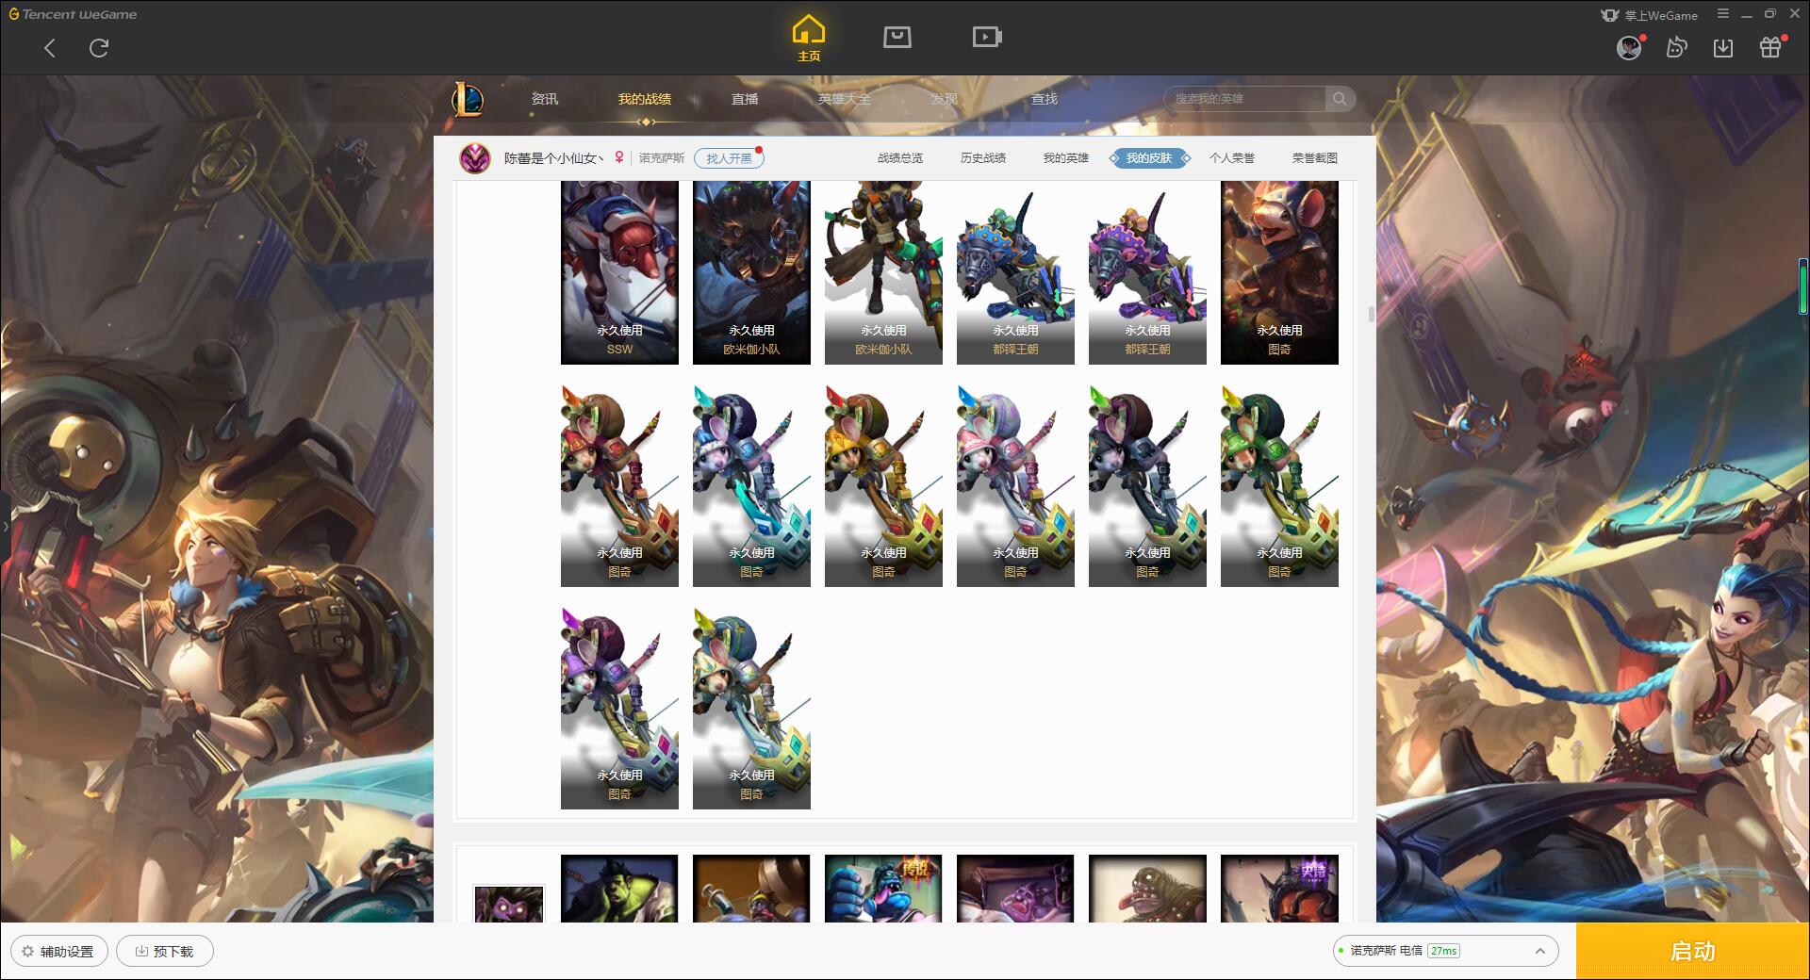Open the store icon beside home
This screenshot has width=1810, height=980.
(x=897, y=37)
